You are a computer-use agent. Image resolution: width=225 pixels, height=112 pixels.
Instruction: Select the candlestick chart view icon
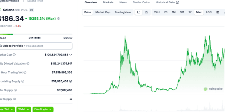click(x=146, y=12)
